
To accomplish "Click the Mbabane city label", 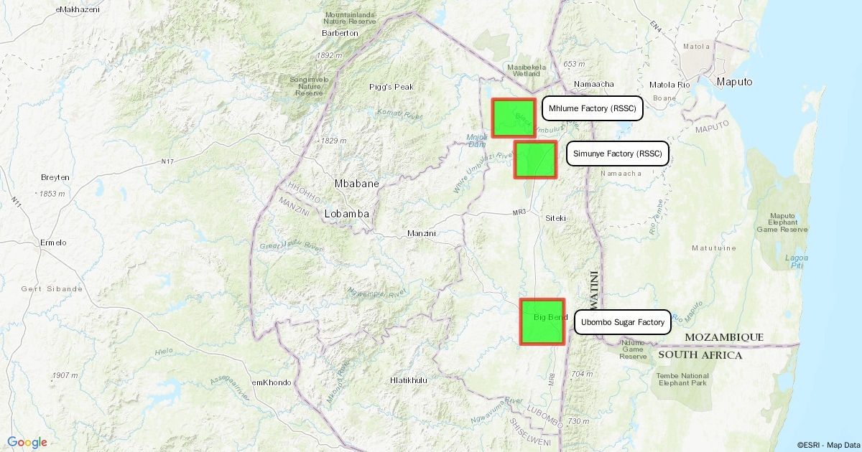I will (356, 184).
